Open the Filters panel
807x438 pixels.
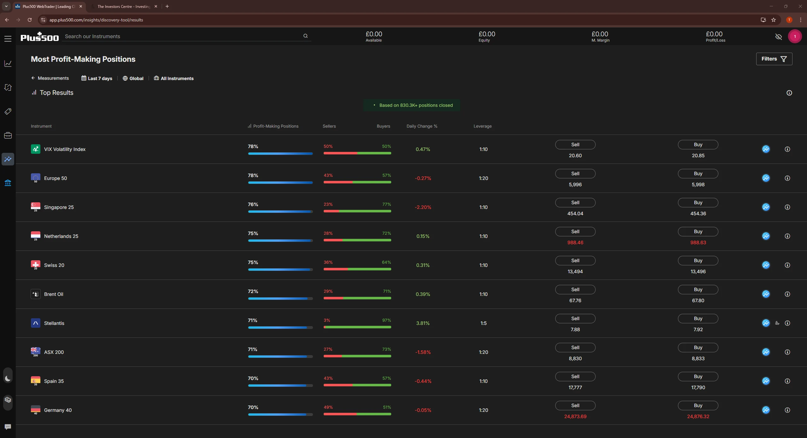pyautogui.click(x=774, y=59)
